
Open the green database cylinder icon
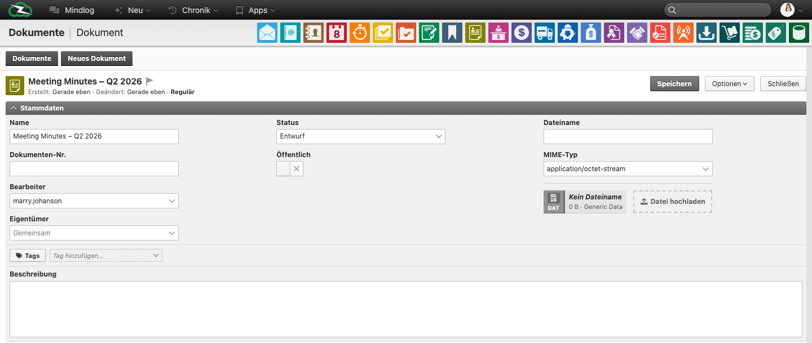[799, 33]
